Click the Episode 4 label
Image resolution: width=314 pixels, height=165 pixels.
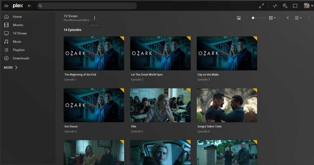[x=71, y=131]
